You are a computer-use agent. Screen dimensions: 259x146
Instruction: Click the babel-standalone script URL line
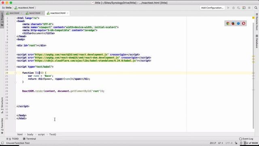pyautogui.click(x=84, y=61)
